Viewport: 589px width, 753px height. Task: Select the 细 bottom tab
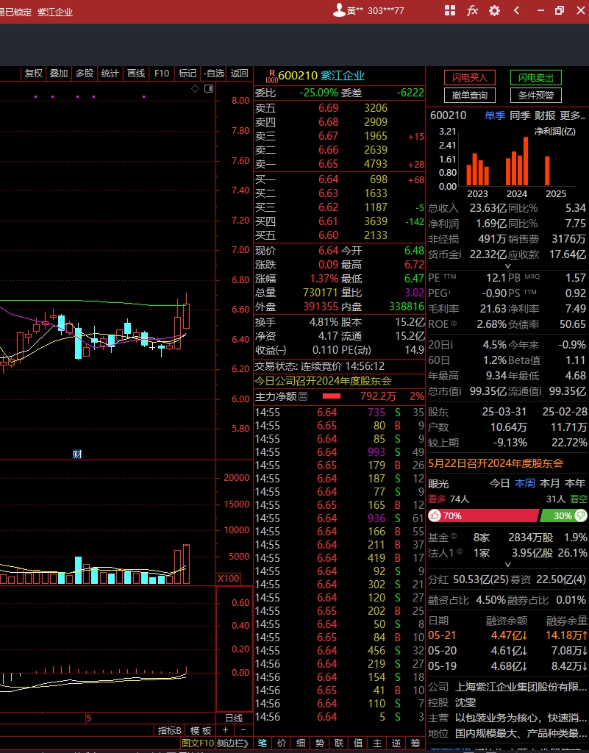[x=301, y=743]
